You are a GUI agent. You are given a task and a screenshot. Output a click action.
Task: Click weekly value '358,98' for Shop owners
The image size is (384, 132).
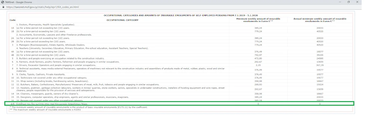tap(258, 81)
